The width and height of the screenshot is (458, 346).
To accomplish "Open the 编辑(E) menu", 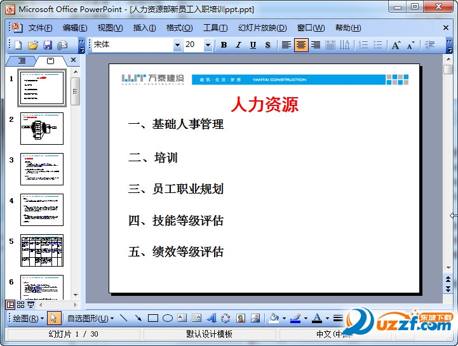I will [x=75, y=28].
